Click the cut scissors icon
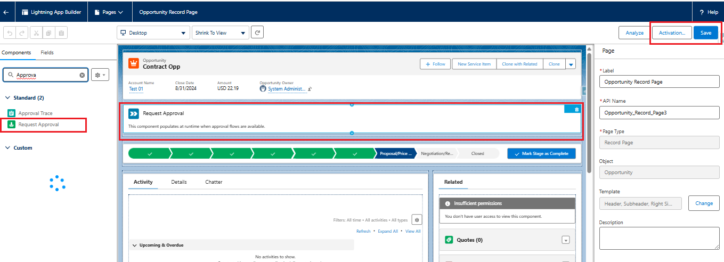This screenshot has width=724, height=262. click(x=36, y=33)
